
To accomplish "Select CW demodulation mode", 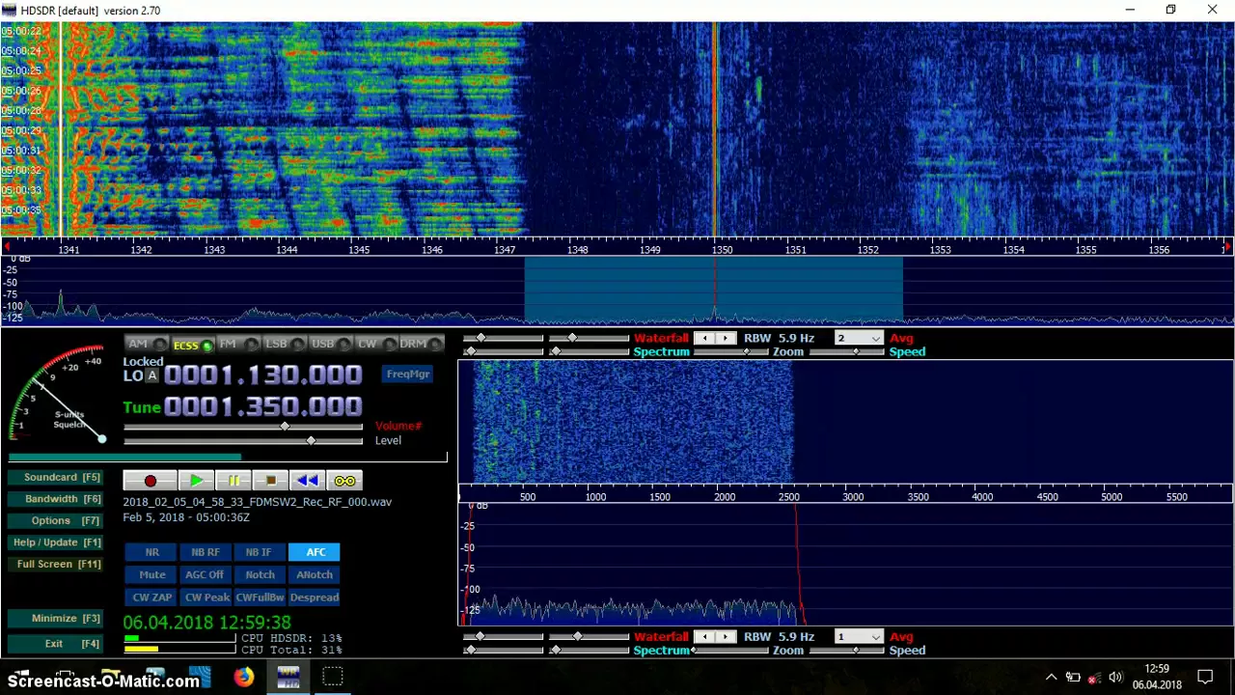I will pos(375,344).
